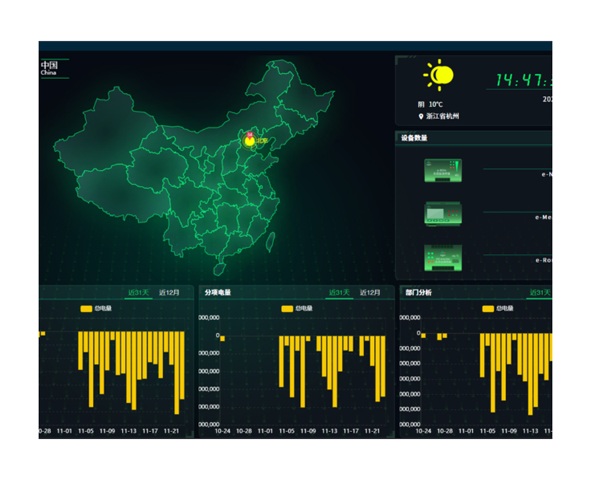Toggle 总电量 legend in the 部门分析 chart

(500, 308)
